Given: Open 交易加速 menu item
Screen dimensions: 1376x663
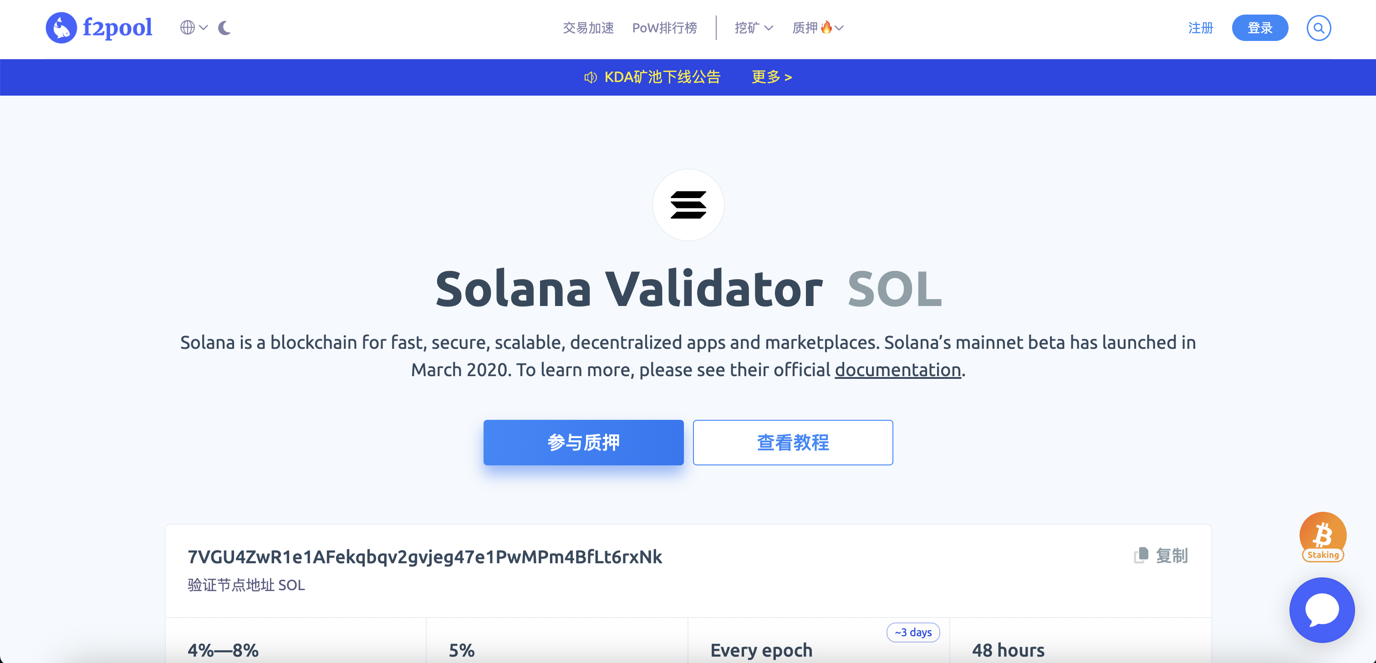Looking at the screenshot, I should 588,28.
